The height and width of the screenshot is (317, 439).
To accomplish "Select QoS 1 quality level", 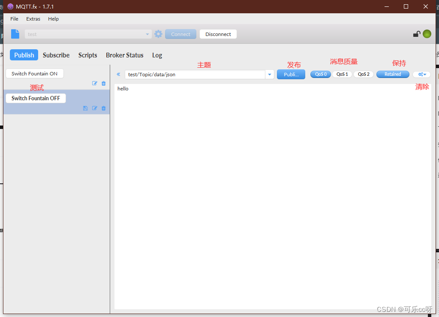I will point(342,75).
